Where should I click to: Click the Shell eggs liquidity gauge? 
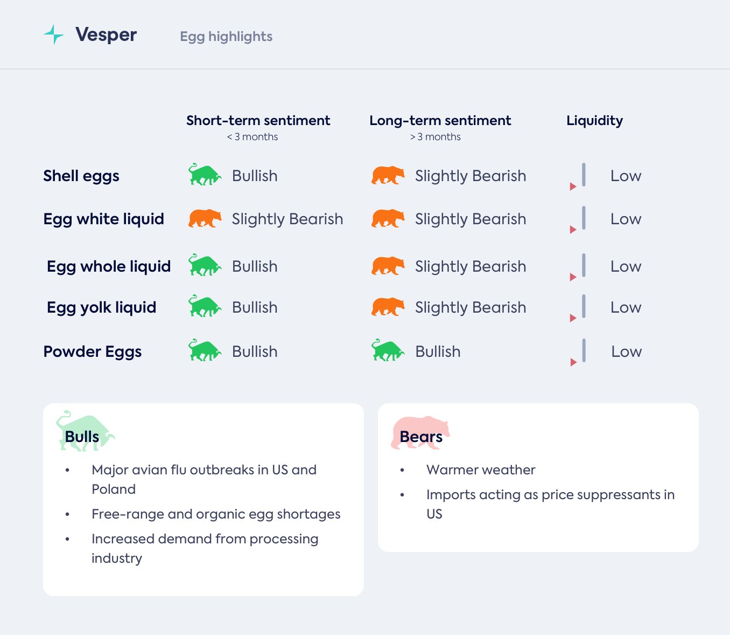(579, 176)
